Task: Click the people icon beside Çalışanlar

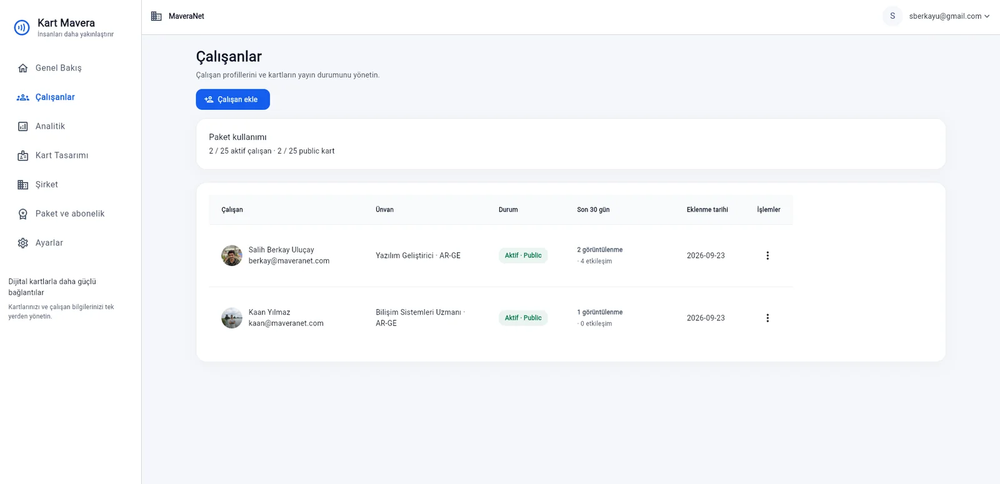Action: (23, 97)
